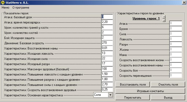
Task: Click the Исходная защита field
Action: click(x=107, y=38)
